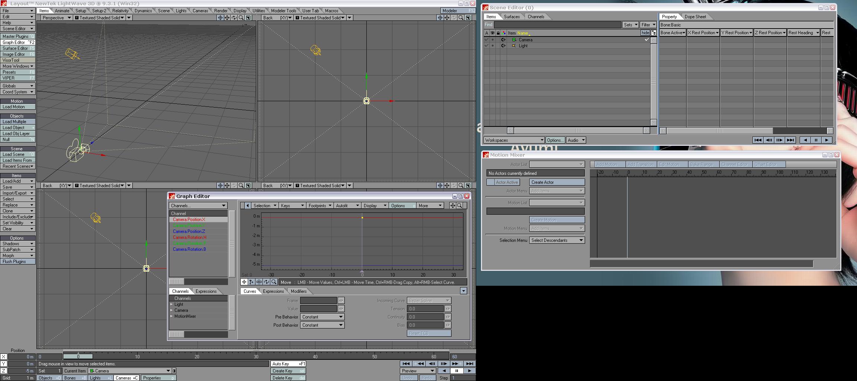Image resolution: width=857 pixels, height=381 pixels.
Task: Click Load Scene button
Action: [17, 154]
